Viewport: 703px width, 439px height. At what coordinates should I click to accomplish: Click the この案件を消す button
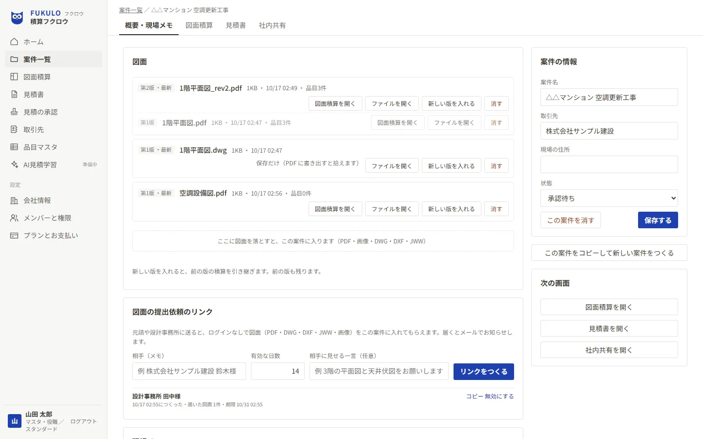pyautogui.click(x=570, y=220)
